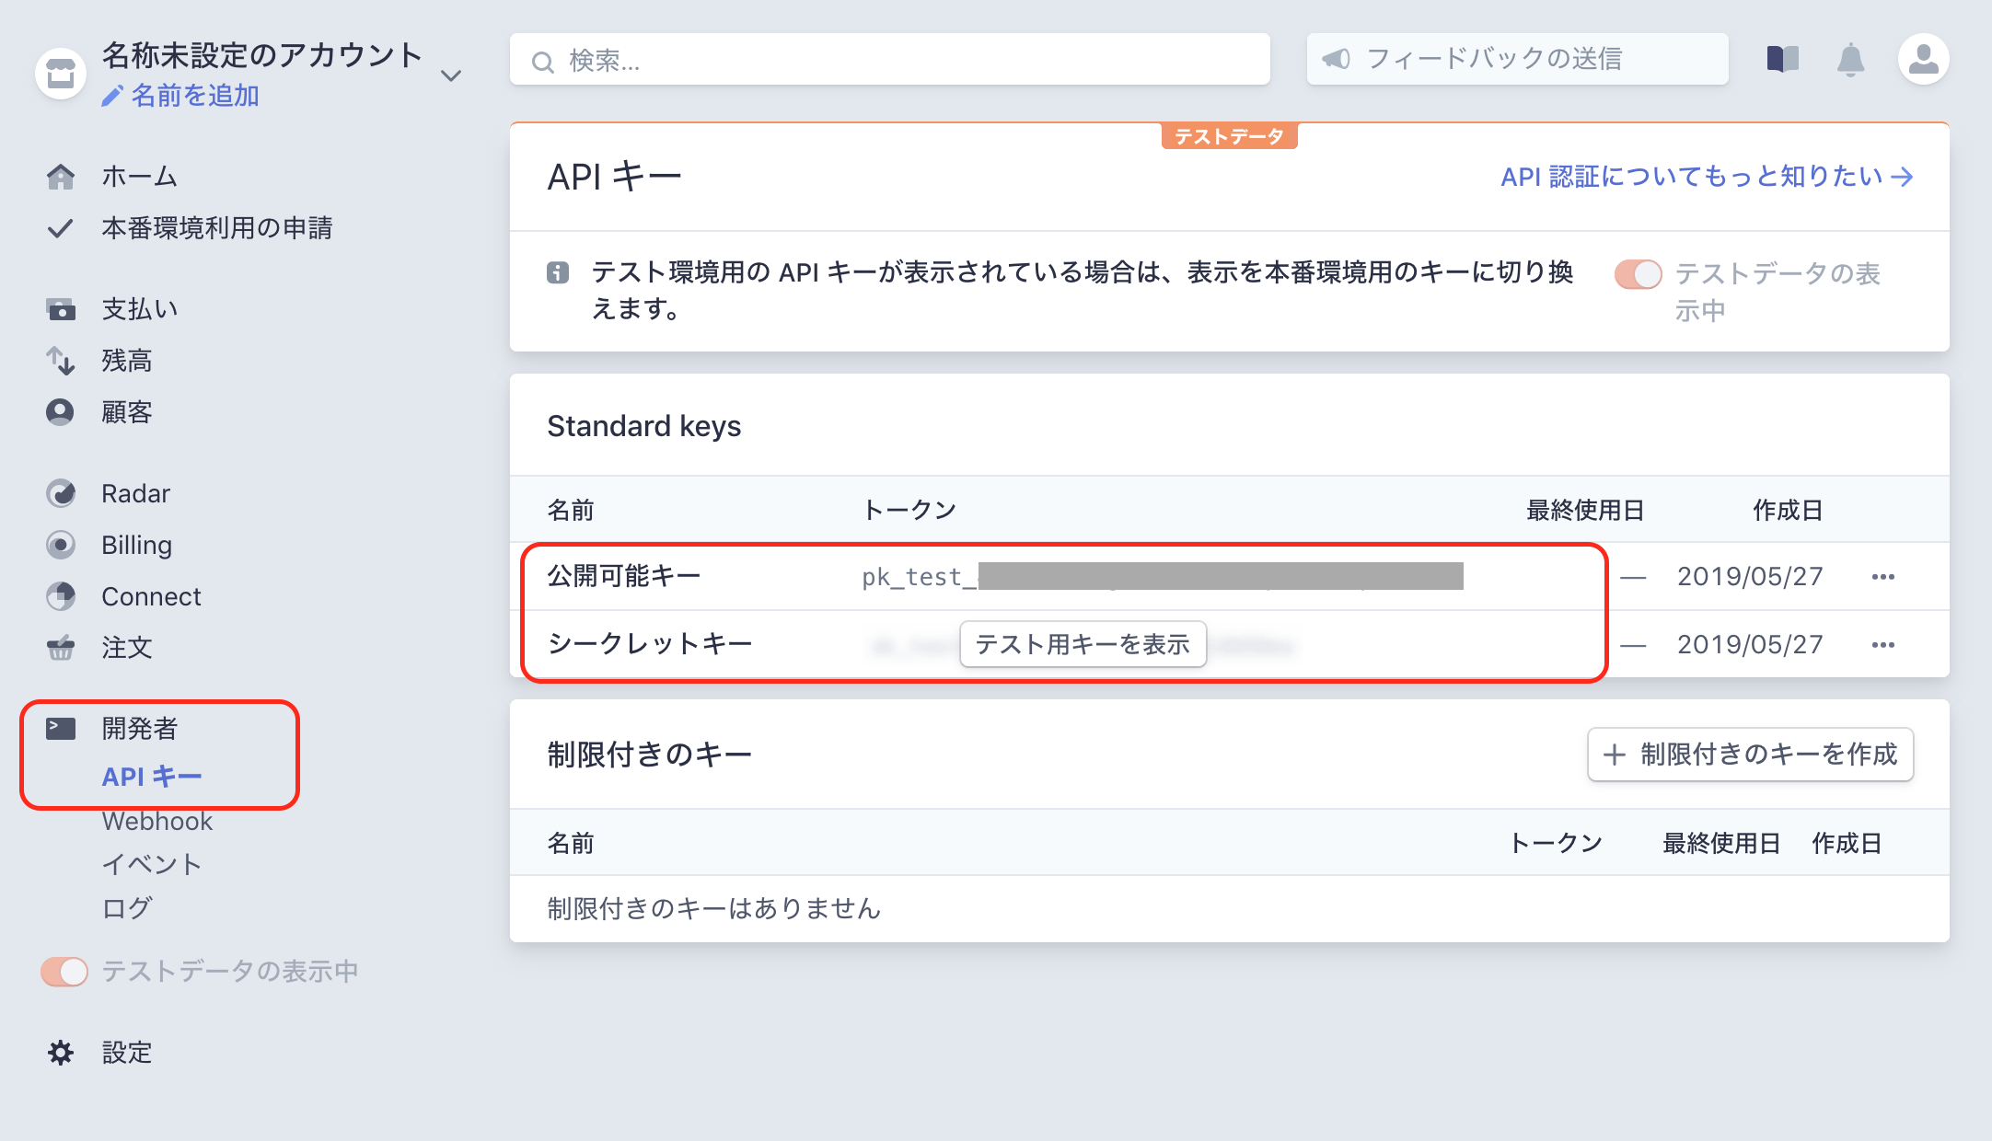Open the 公開可能キー row overflow menu
The image size is (1992, 1141).
1883,575
